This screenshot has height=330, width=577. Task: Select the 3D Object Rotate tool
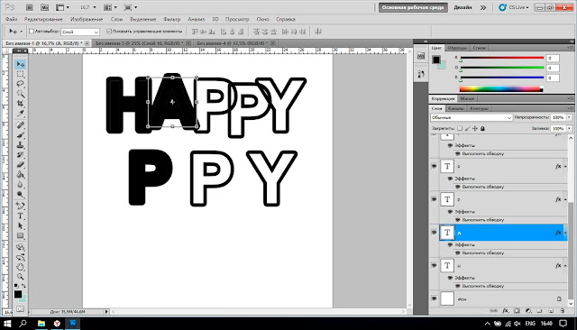tap(20, 247)
